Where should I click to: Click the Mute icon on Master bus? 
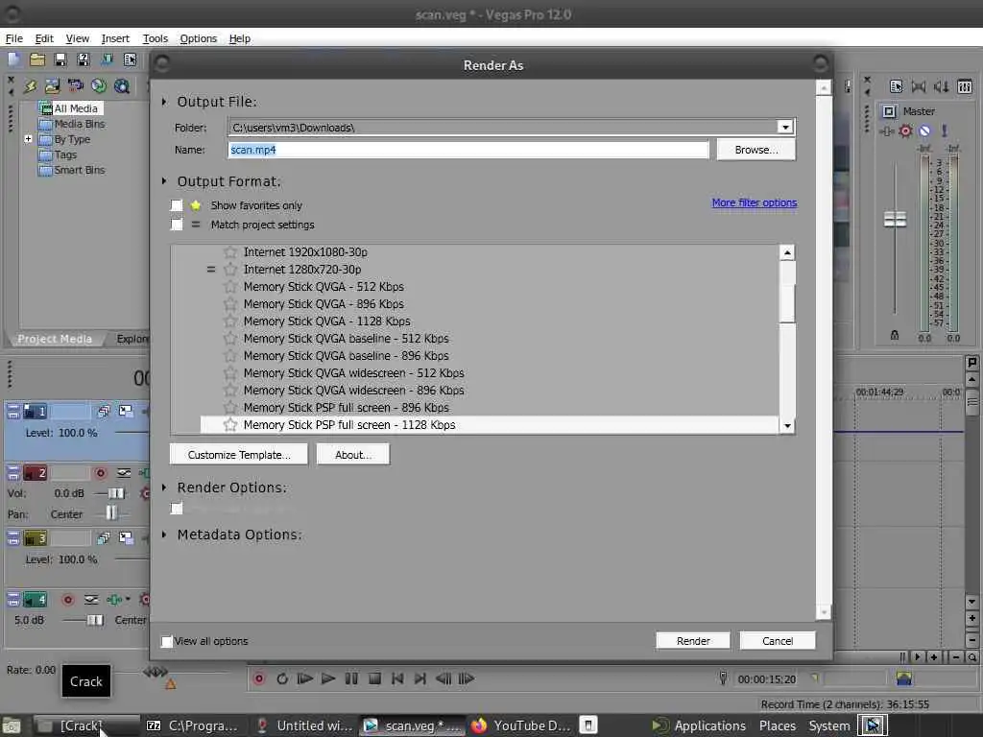click(x=924, y=131)
